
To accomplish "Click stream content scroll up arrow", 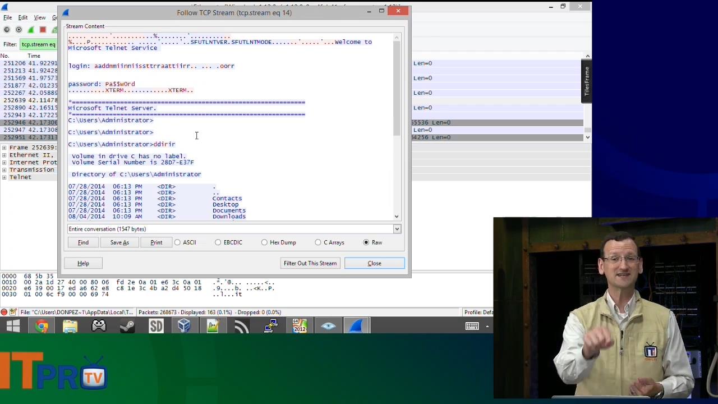I will pos(397,38).
